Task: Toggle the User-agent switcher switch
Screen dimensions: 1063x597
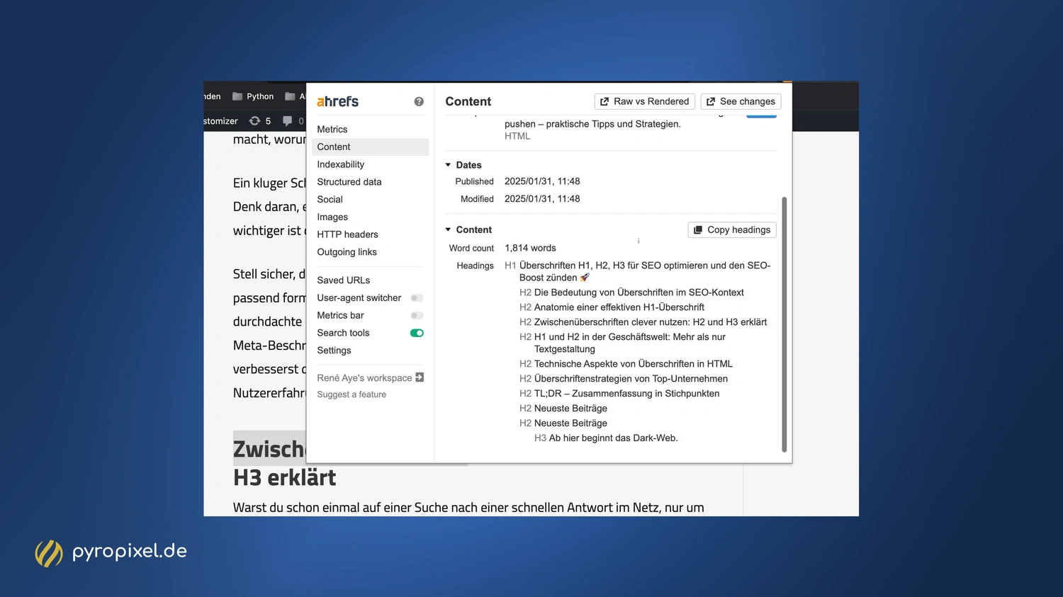Action: pyautogui.click(x=417, y=298)
